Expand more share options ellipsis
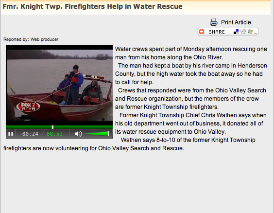274x213 pixels. coord(256,33)
